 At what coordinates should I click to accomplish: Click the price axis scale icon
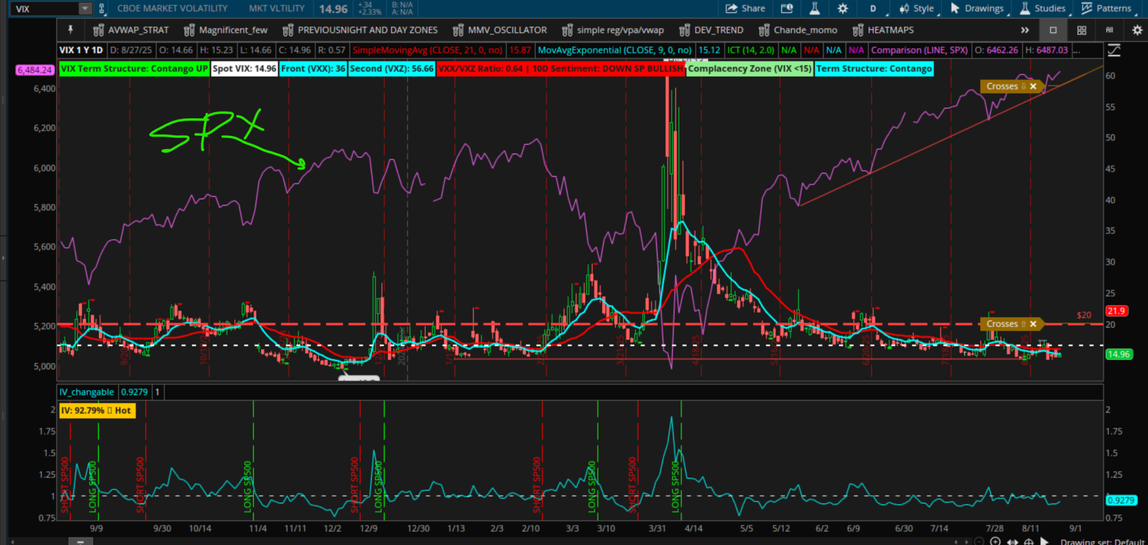[x=1114, y=51]
